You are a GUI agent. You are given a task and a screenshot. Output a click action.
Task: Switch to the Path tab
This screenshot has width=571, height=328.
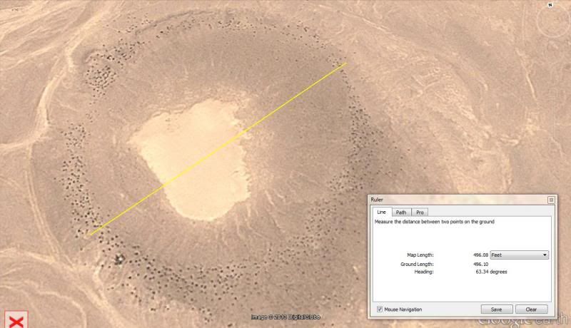click(401, 212)
